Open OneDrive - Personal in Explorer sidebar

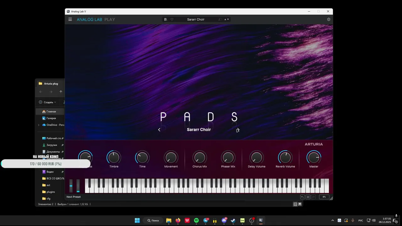(x=53, y=125)
